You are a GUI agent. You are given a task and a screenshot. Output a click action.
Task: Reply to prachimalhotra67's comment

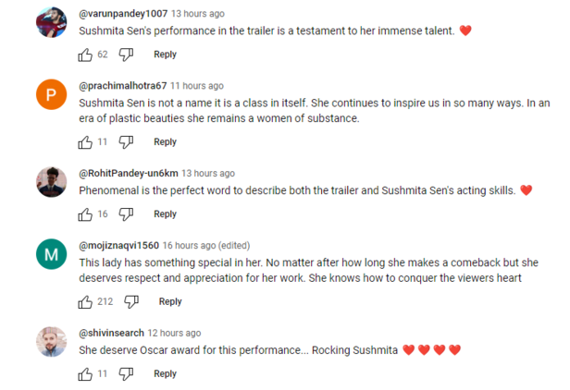point(165,142)
